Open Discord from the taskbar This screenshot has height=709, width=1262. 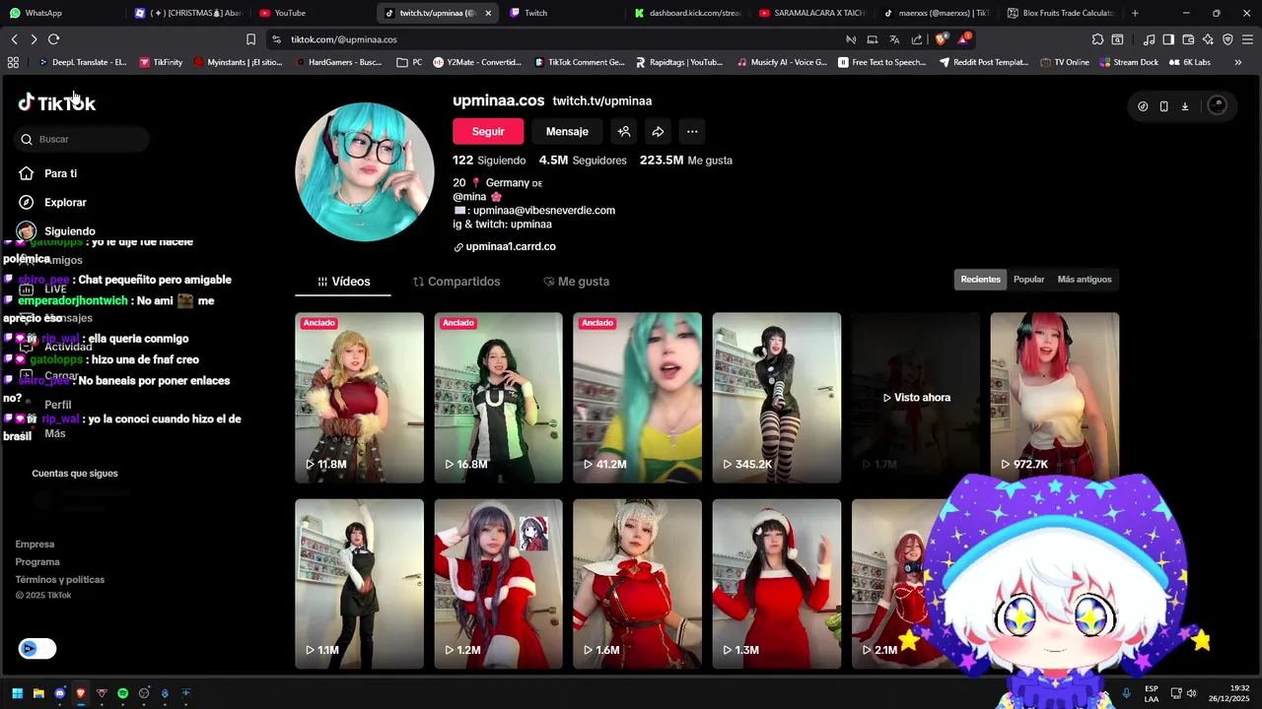tap(60, 693)
